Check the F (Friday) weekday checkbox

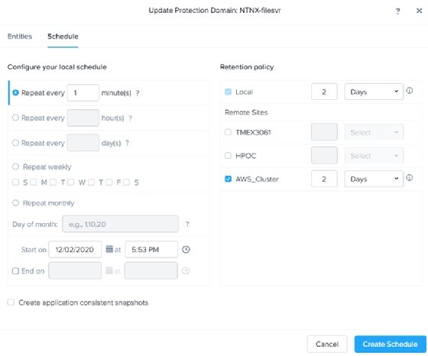[x=109, y=183]
